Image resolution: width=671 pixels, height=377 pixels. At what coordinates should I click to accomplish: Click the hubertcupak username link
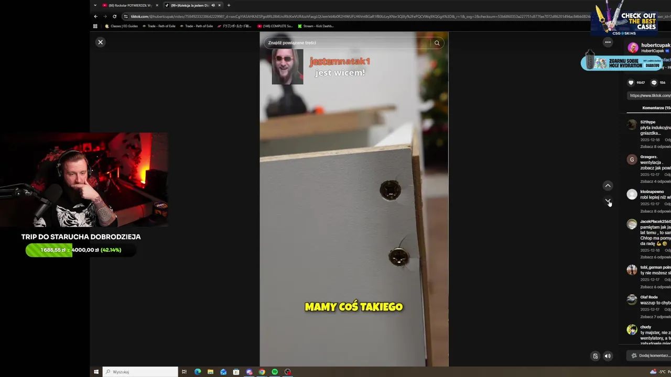point(656,45)
